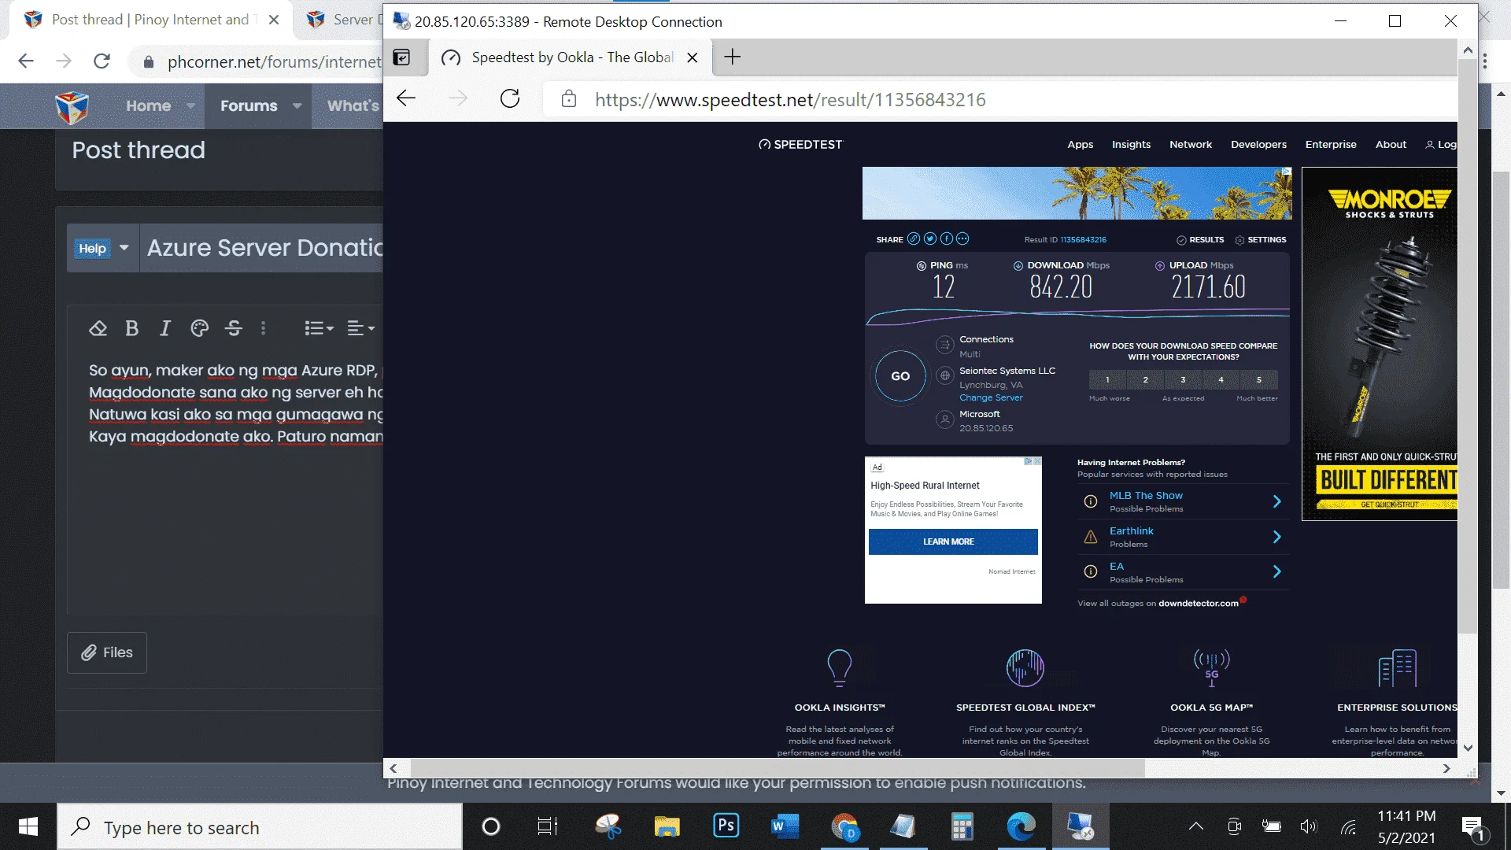This screenshot has height=850, width=1511.
Task: Click Result ID 11356843216 link
Action: pos(1083,239)
